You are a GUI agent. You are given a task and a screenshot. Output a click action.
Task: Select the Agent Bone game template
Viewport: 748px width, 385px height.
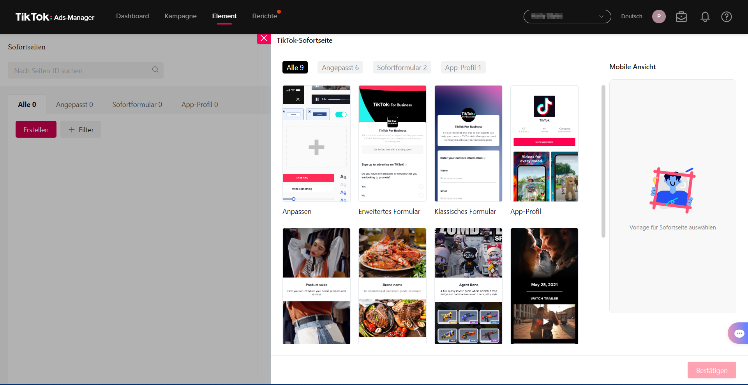[x=468, y=286]
